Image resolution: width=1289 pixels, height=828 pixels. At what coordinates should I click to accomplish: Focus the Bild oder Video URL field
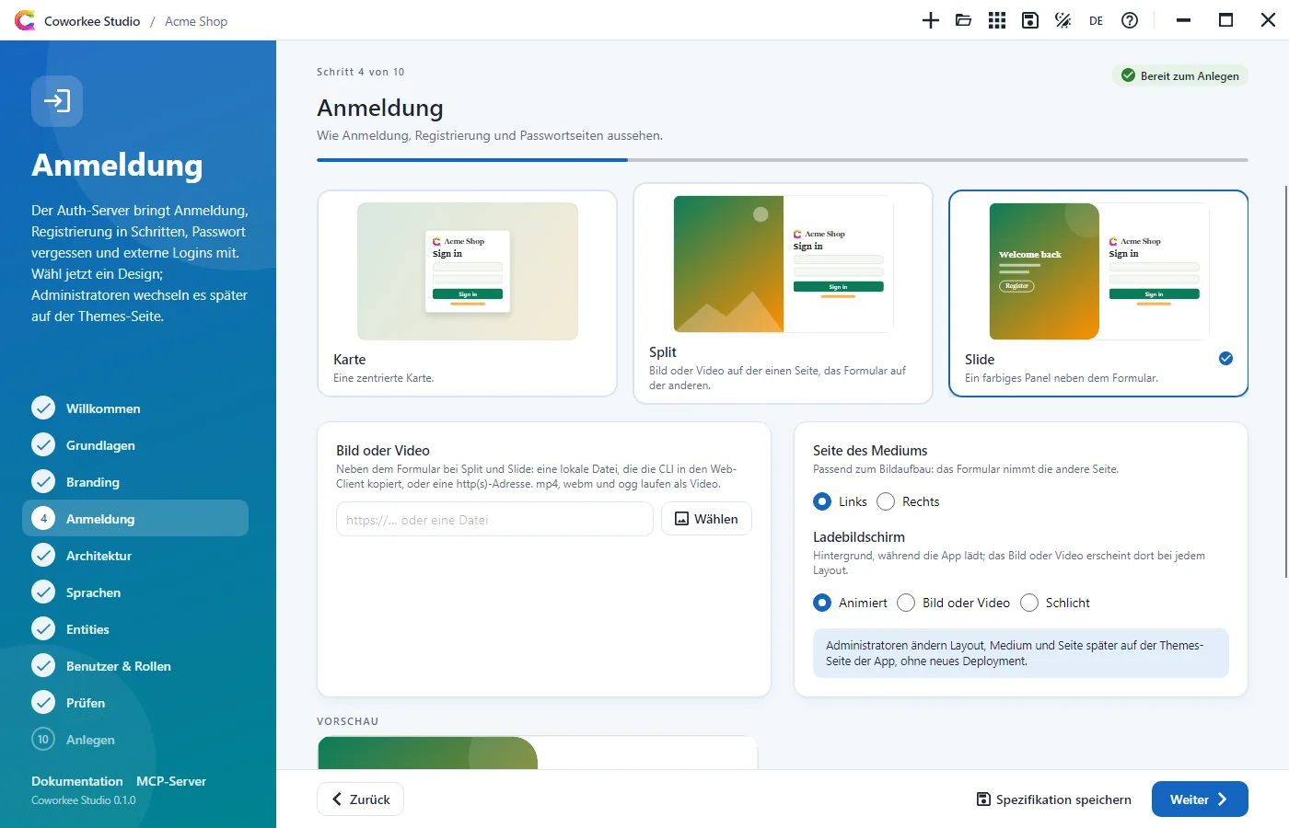pyautogui.click(x=494, y=519)
